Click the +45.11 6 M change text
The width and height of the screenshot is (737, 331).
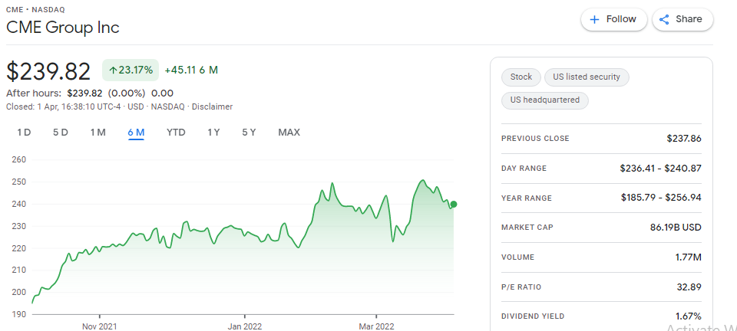[x=191, y=70]
